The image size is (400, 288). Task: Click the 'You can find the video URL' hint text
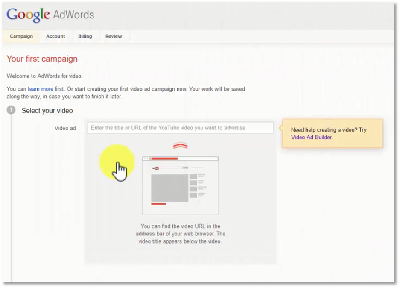180,234
